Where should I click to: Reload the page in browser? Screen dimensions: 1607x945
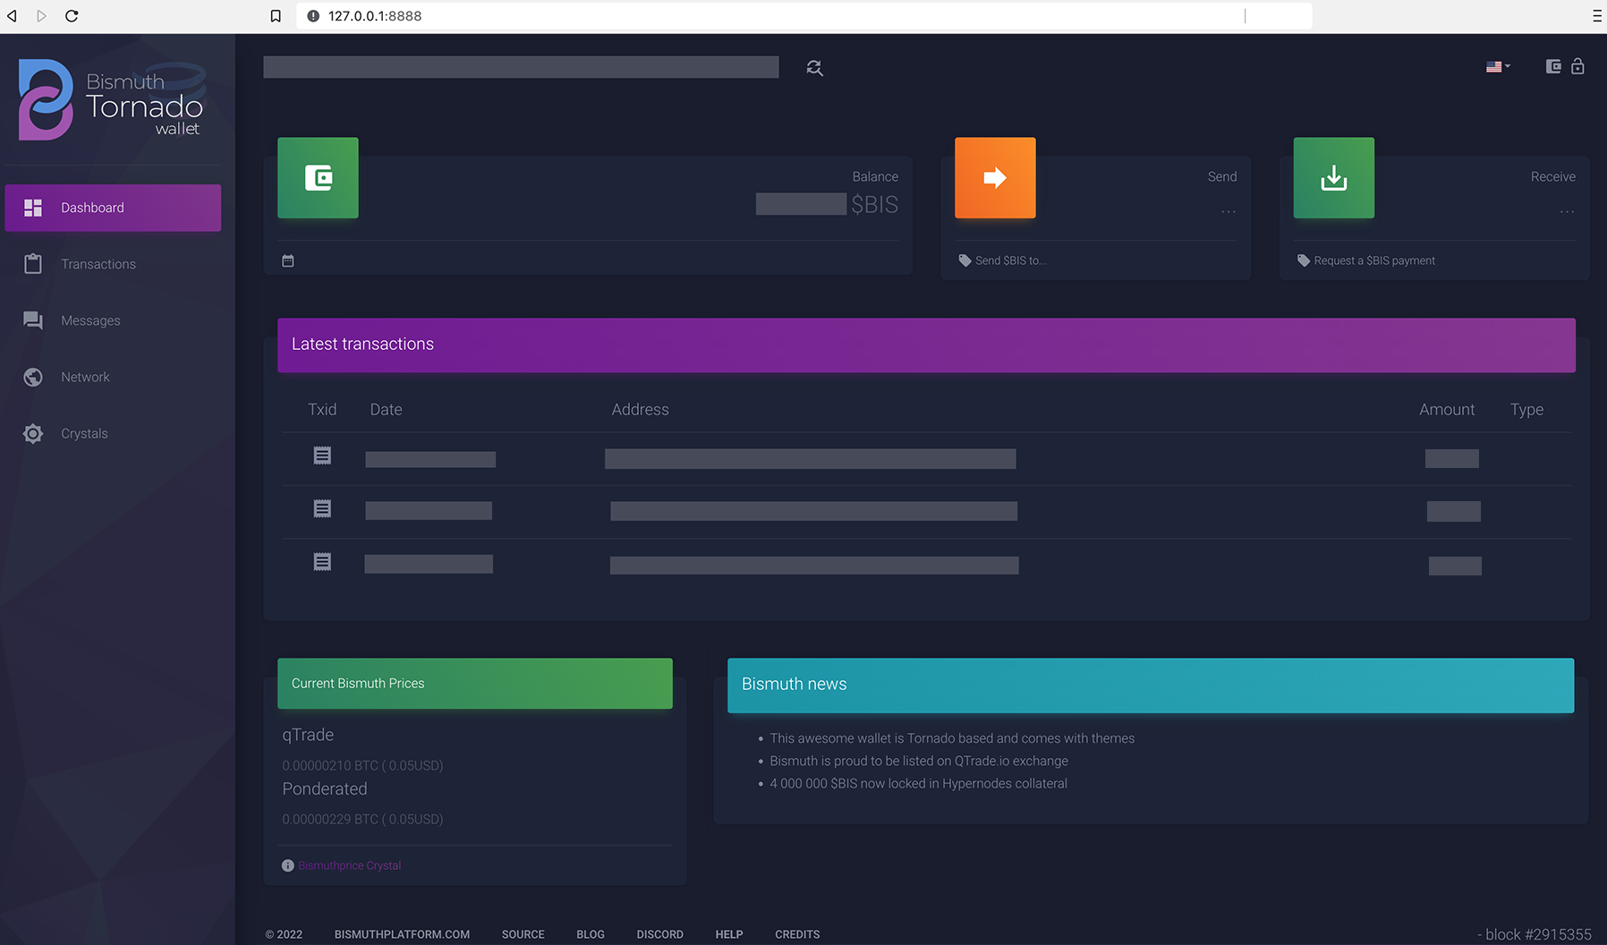coord(72,16)
